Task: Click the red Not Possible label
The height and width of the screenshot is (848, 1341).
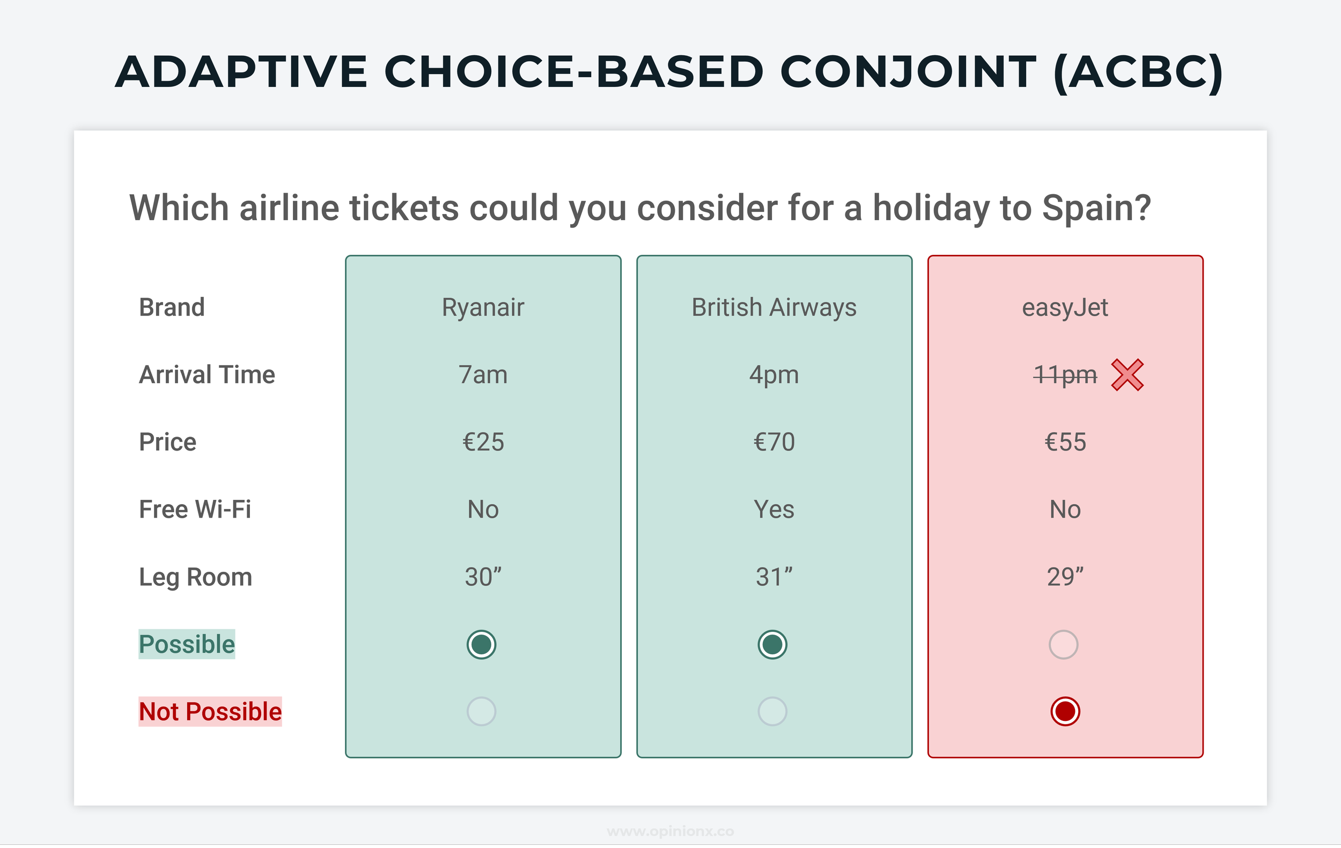Action: 210,711
